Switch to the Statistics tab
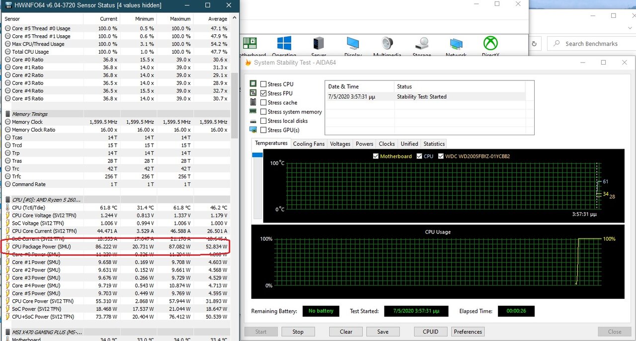This screenshot has height=341, width=636. 434,144
